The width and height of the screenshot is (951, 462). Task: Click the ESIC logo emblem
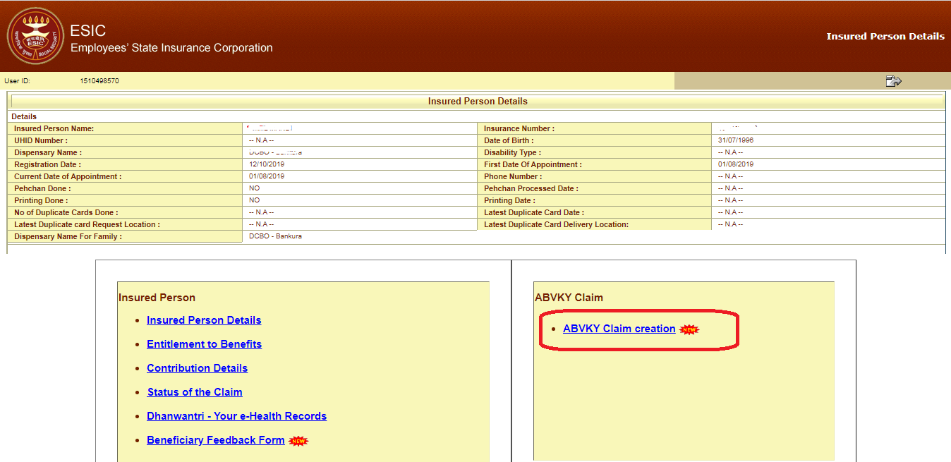tap(35, 37)
